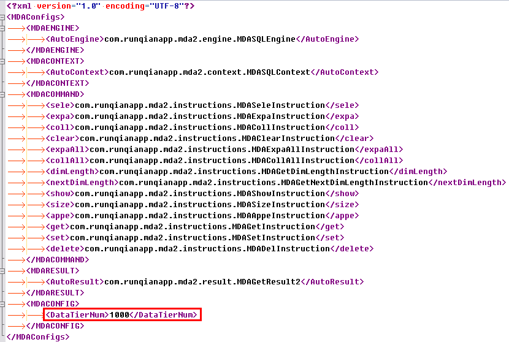Click the closing </nextDimLength> tag
Image resolution: width=509 pixels, height=342 pixels.
[x=467, y=183]
